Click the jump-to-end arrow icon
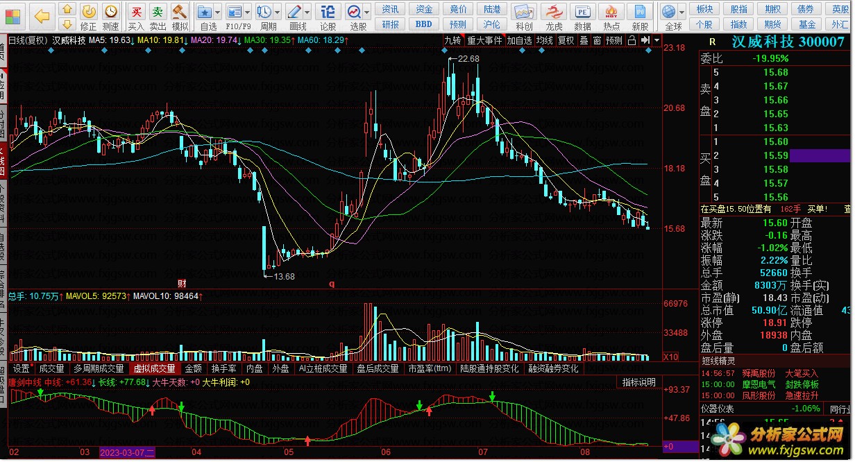Image resolution: width=855 pixels, height=462 pixels. pos(645,40)
